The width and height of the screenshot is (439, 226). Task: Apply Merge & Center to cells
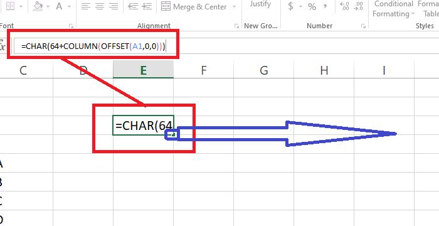194,6
